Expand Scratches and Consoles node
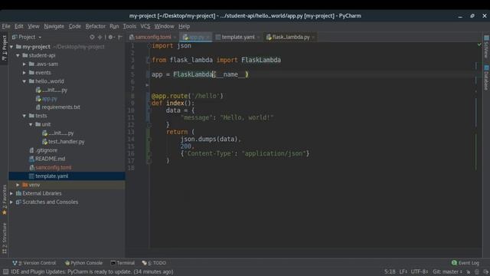Image resolution: width=490 pixels, height=276 pixels. [x=11, y=202]
